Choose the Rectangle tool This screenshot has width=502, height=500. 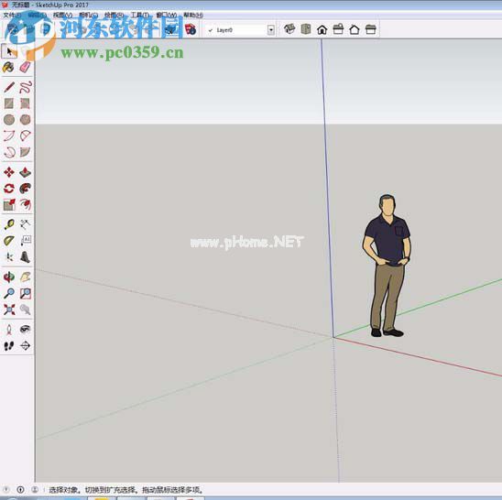pos(9,103)
